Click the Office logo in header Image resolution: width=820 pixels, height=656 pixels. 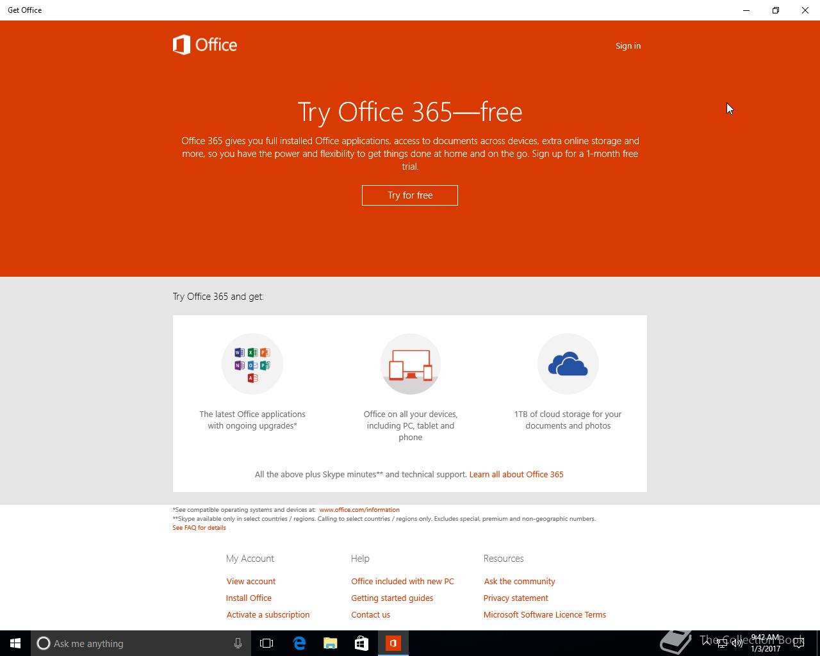pos(205,45)
